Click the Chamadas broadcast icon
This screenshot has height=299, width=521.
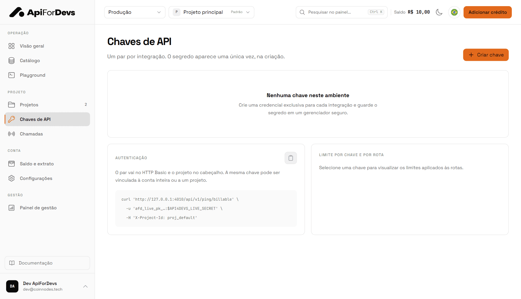point(11,134)
